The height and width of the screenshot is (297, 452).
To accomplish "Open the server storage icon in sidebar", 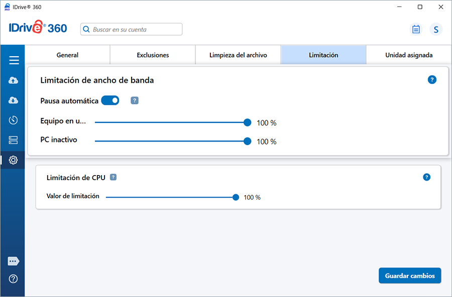I will [x=14, y=140].
